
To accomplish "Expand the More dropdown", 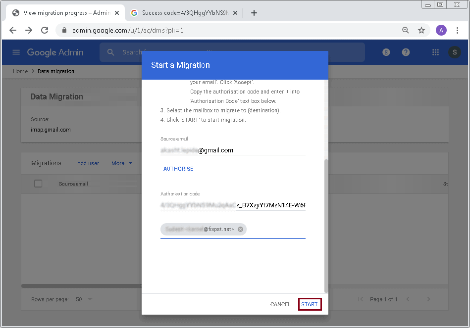I will (122, 163).
